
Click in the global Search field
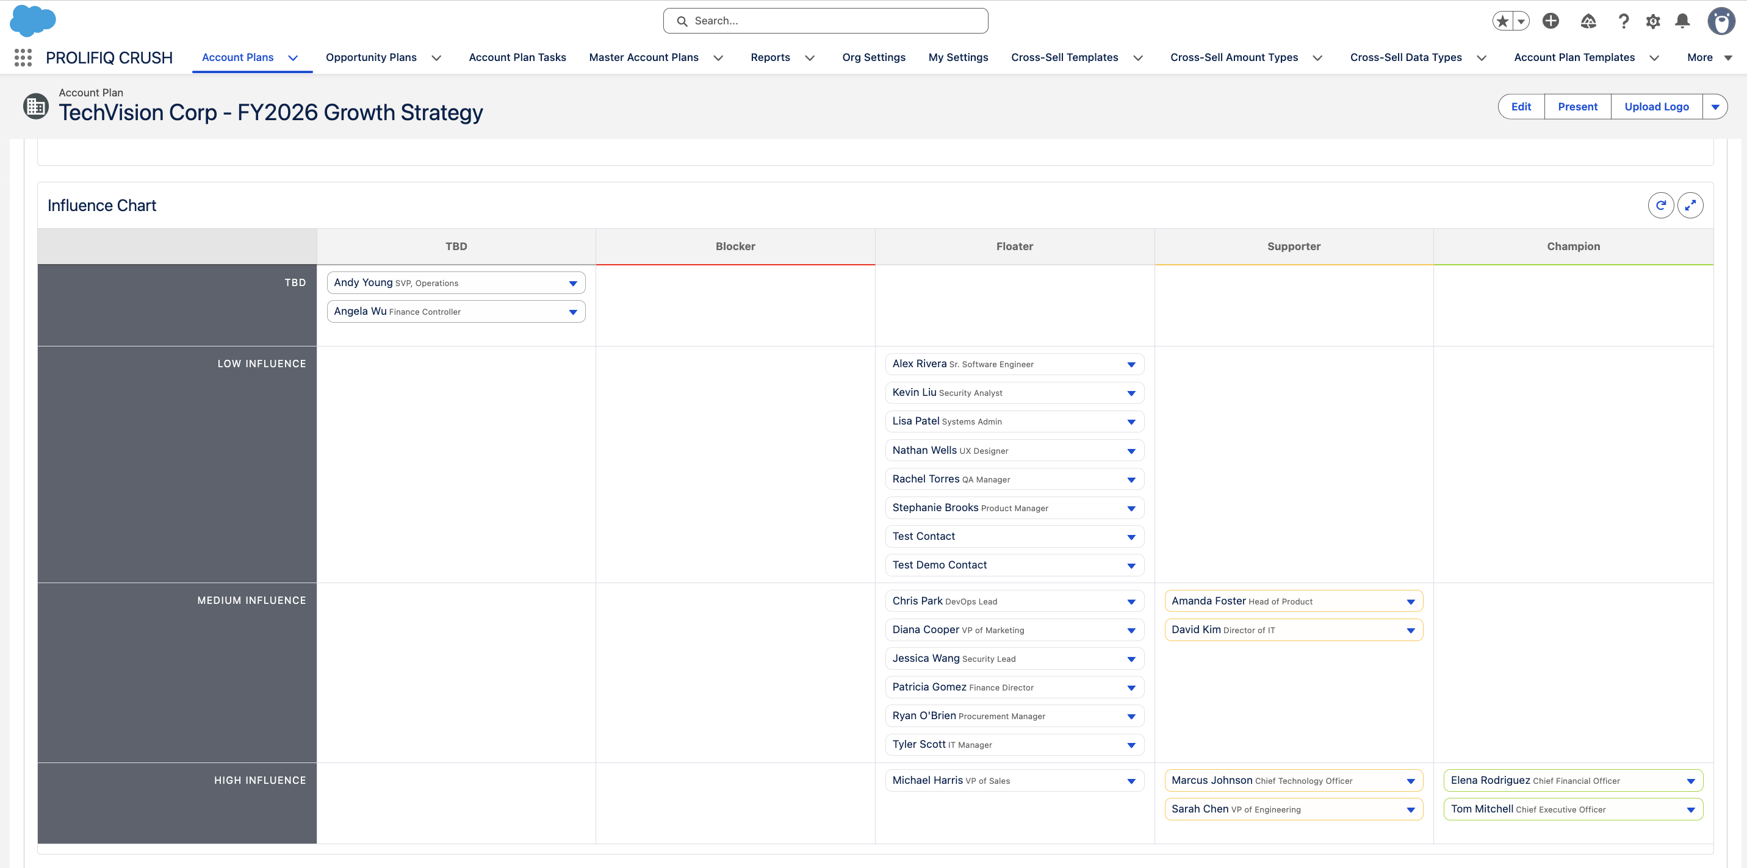pos(826,21)
